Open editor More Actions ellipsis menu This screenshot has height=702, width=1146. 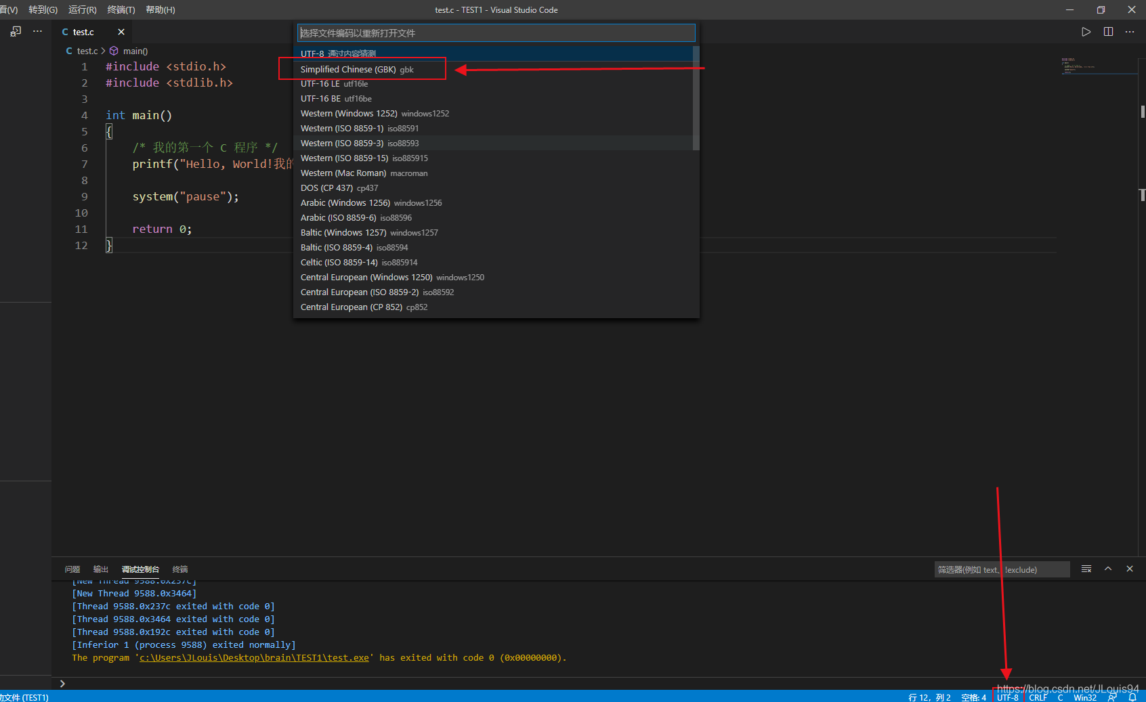(x=1130, y=32)
